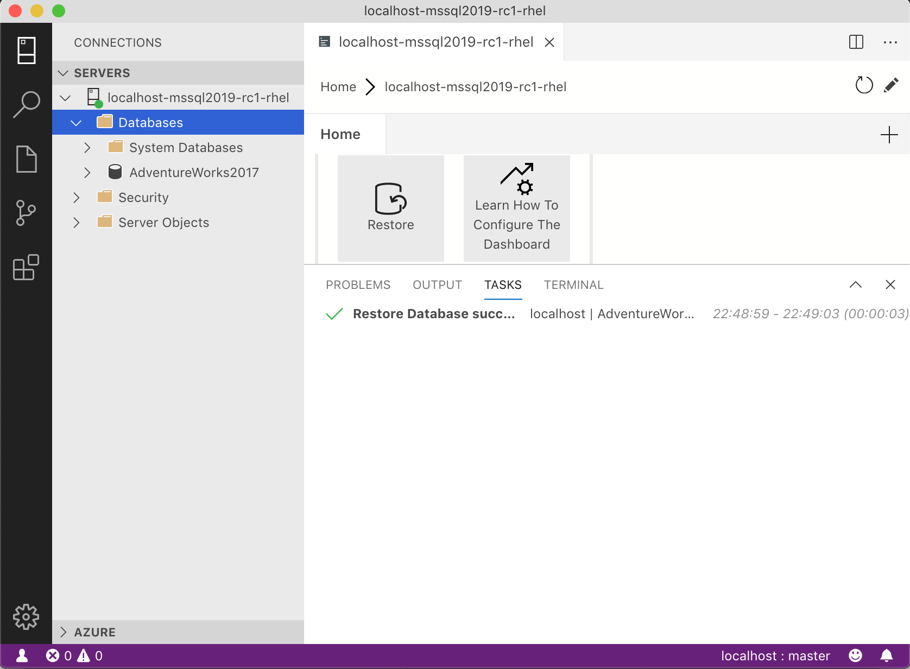Close the localhost-mssql2019-rc1-rhel editor tab
This screenshot has width=910, height=669.
(x=549, y=42)
